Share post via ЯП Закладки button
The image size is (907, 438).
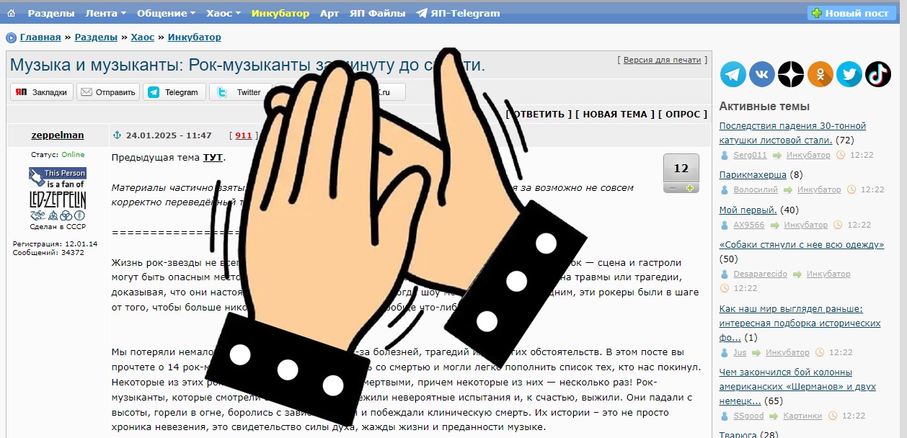click(42, 92)
